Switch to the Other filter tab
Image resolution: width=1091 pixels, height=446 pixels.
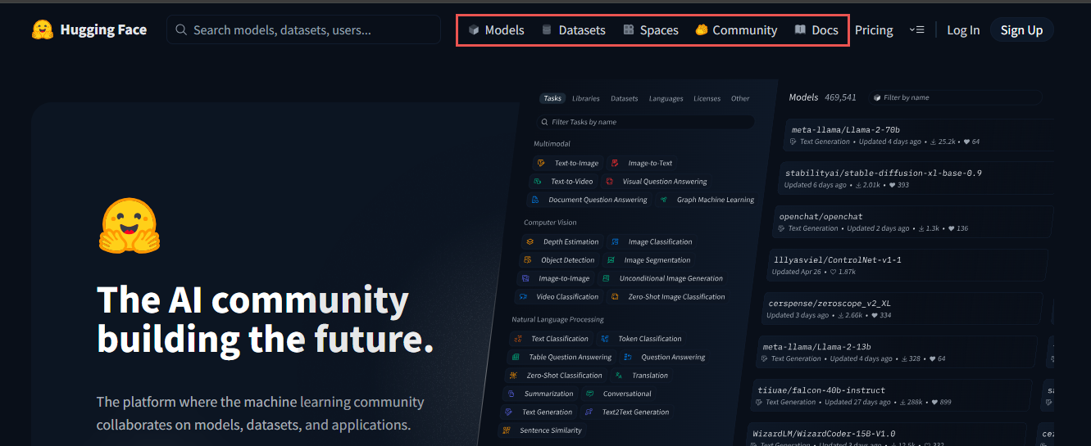pyautogui.click(x=740, y=98)
